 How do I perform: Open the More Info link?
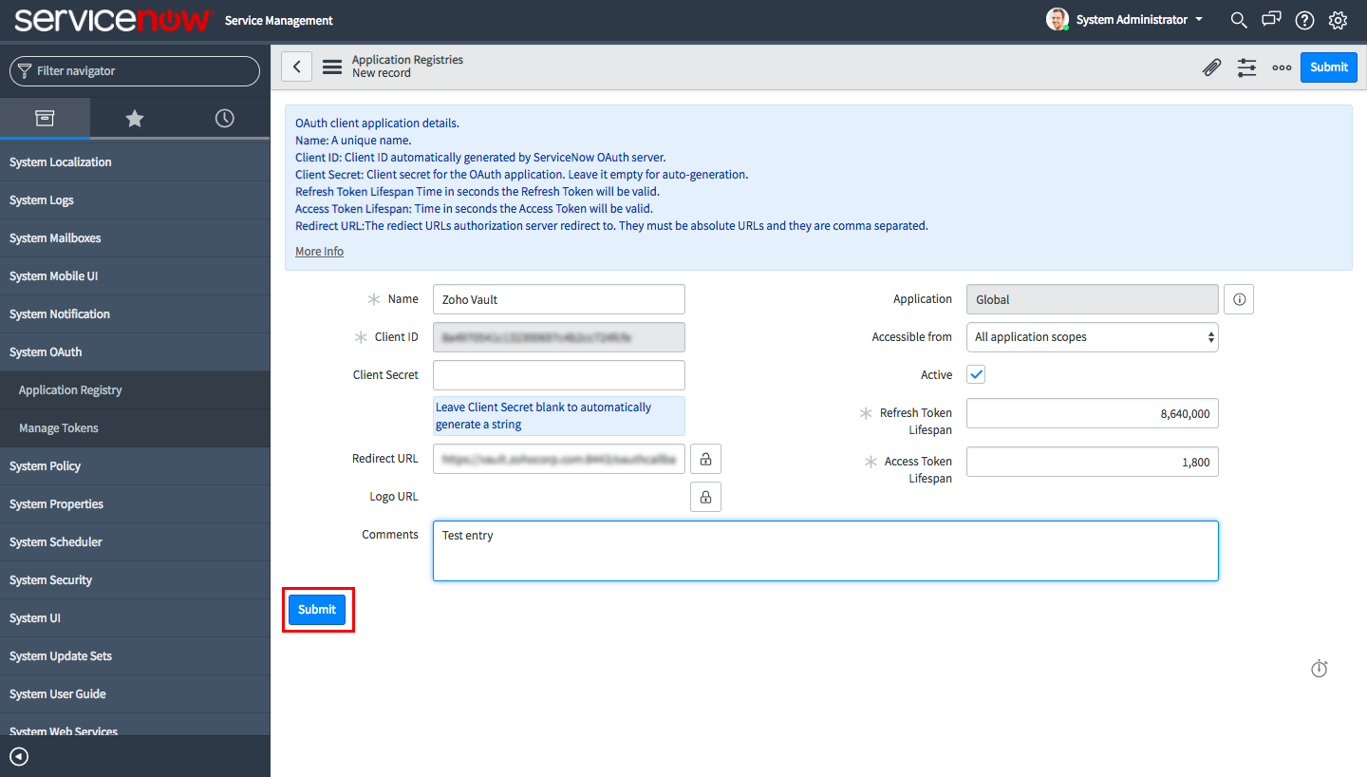(319, 252)
